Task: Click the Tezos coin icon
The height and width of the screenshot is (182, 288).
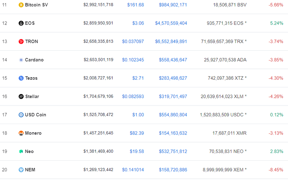Action: pos(21,78)
